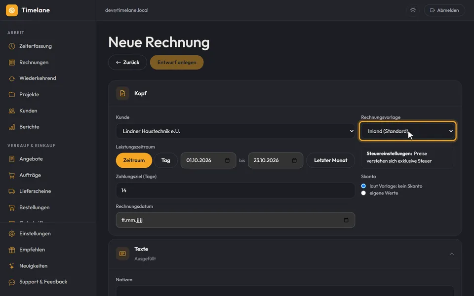This screenshot has width=474, height=296.
Task: Switch Leistungszeitraum to Tag mode
Action: [x=166, y=160]
